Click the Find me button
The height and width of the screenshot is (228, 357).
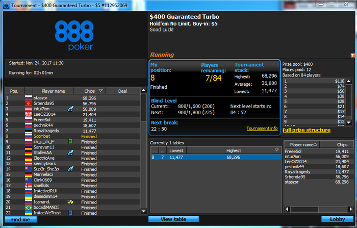pyautogui.click(x=20, y=219)
